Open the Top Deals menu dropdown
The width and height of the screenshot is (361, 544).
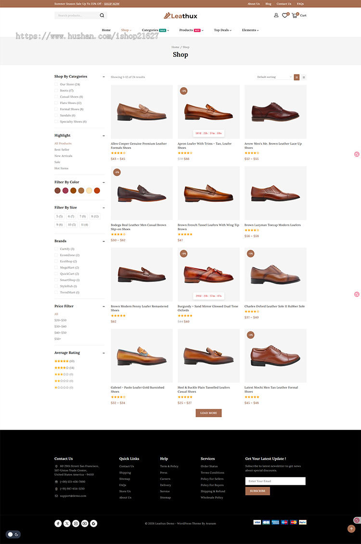[222, 30]
